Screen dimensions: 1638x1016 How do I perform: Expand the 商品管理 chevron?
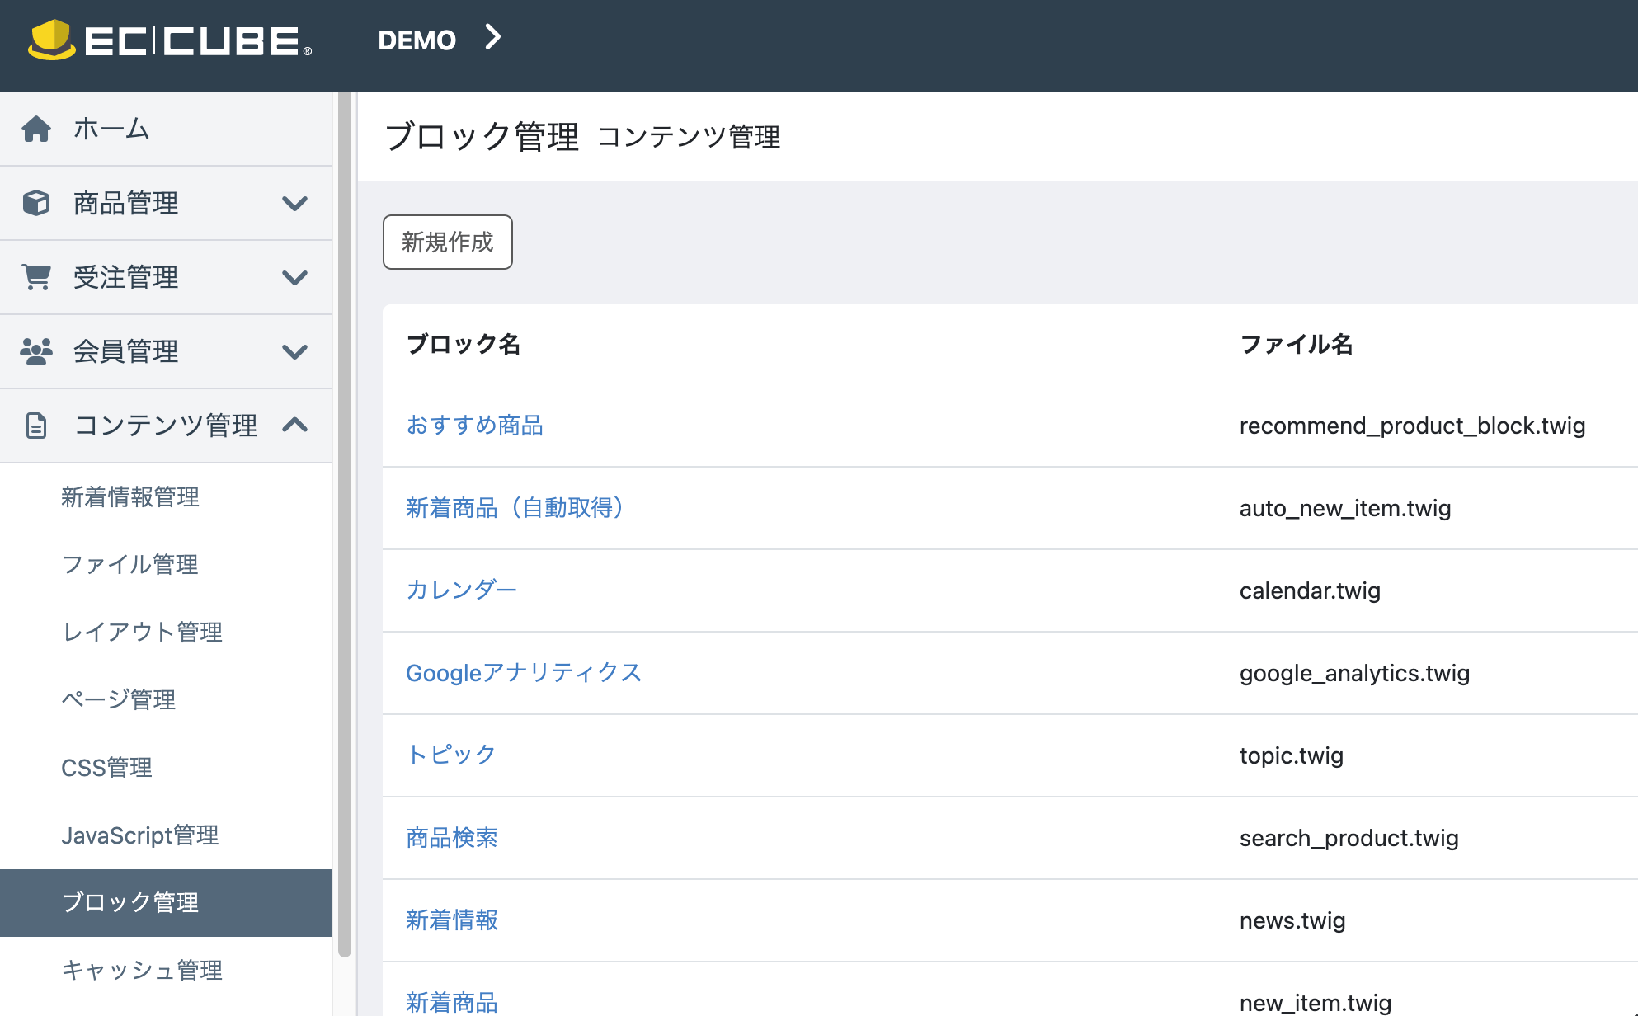294,203
